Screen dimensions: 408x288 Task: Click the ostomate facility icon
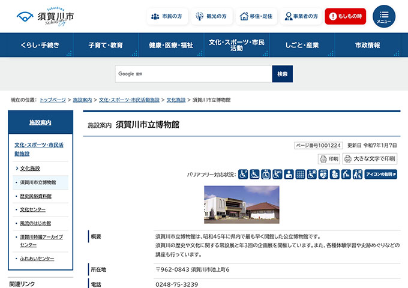(x=289, y=175)
